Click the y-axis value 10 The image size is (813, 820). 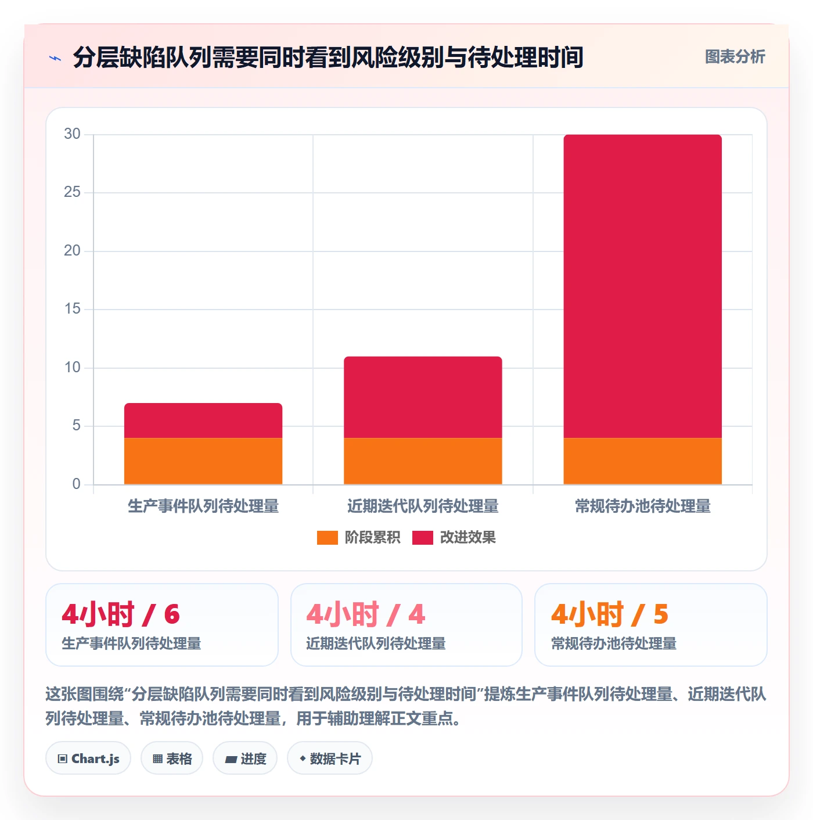click(x=73, y=368)
